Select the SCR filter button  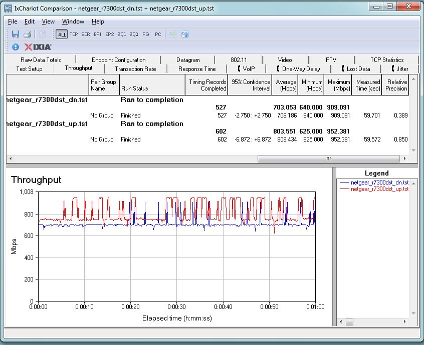pyautogui.click(x=85, y=34)
